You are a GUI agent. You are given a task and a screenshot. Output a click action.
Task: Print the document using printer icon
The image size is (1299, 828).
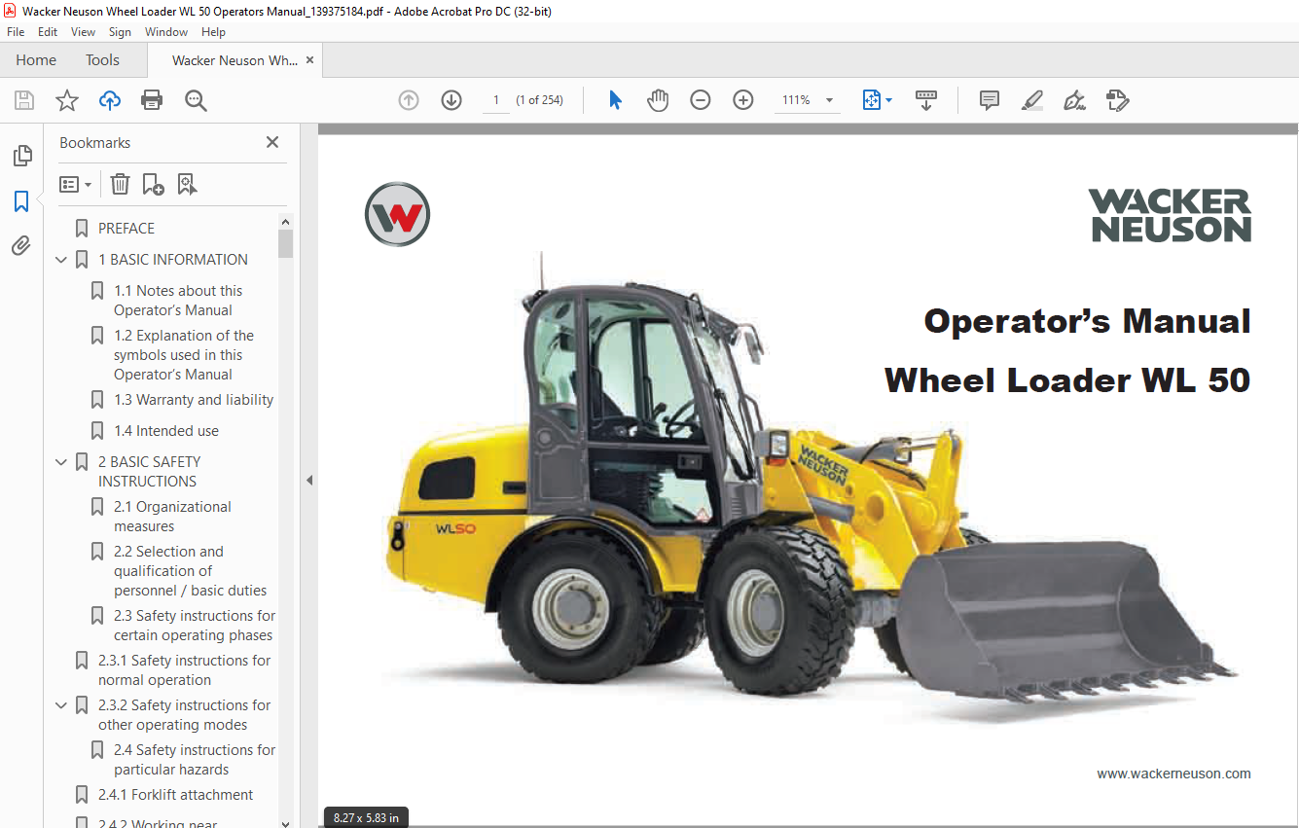(152, 100)
